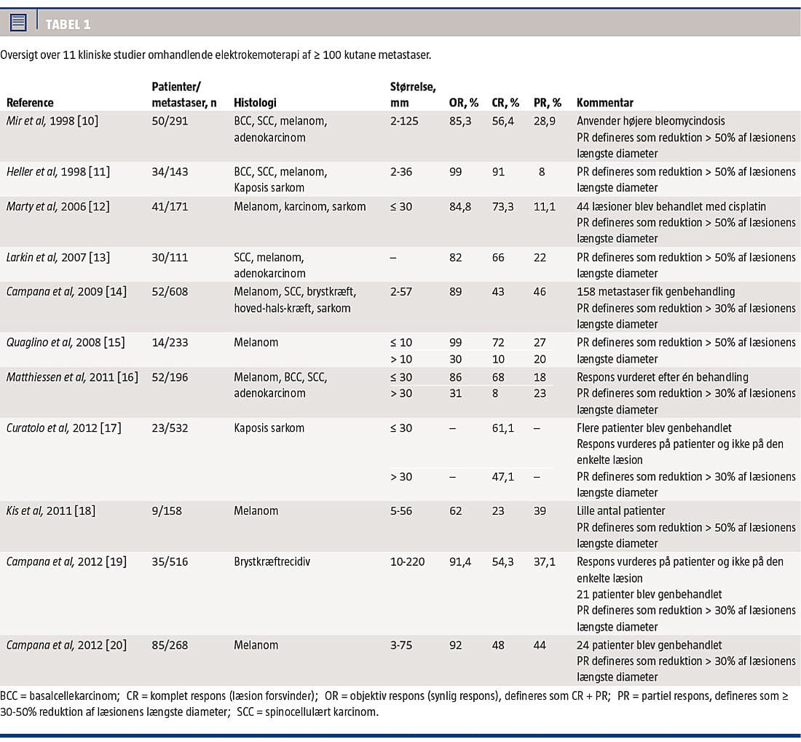Click the size value 2-125
Screen dimensions: 801x742
tap(404, 121)
